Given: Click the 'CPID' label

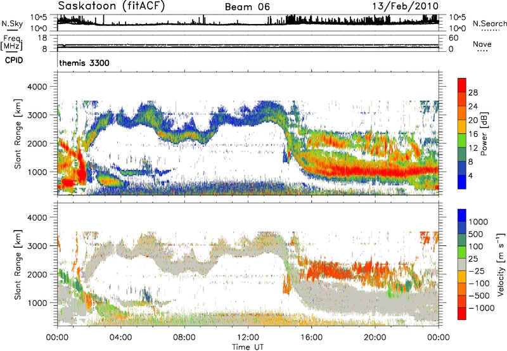Looking at the screenshot, I should point(14,60).
